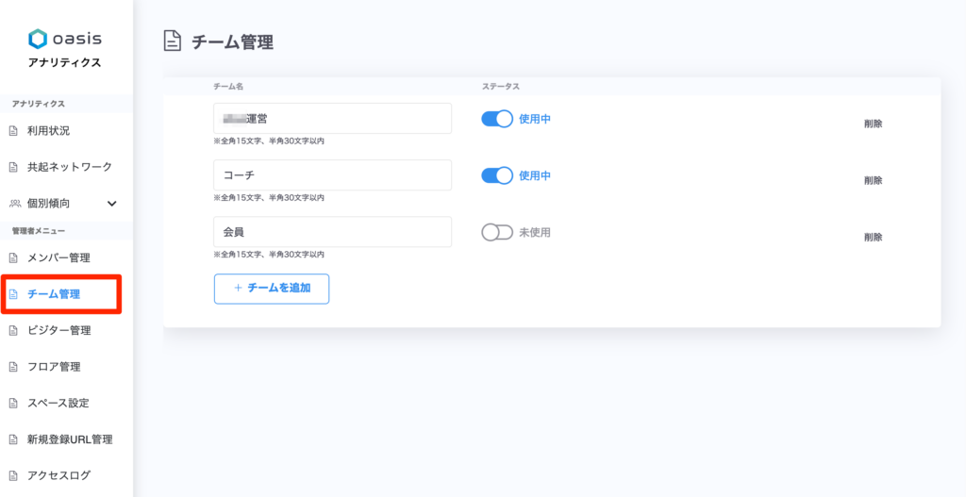Click the people icon beside 個別傾向
The height and width of the screenshot is (497, 966).
tap(14, 204)
